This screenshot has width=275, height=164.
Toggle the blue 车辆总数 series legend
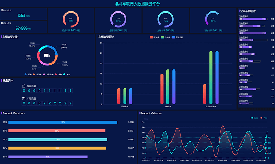[x=177, y=37]
